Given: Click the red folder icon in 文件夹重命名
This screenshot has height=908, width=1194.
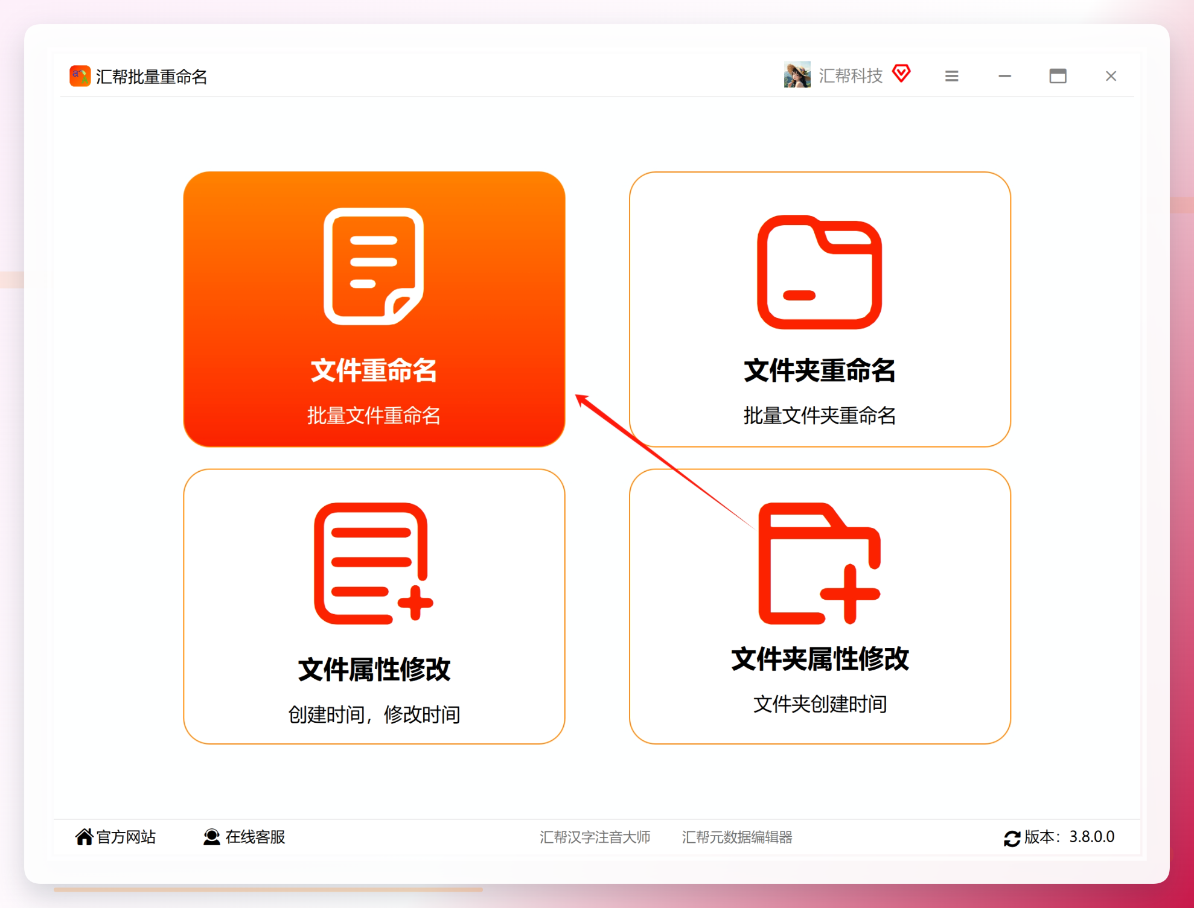Looking at the screenshot, I should (x=819, y=272).
